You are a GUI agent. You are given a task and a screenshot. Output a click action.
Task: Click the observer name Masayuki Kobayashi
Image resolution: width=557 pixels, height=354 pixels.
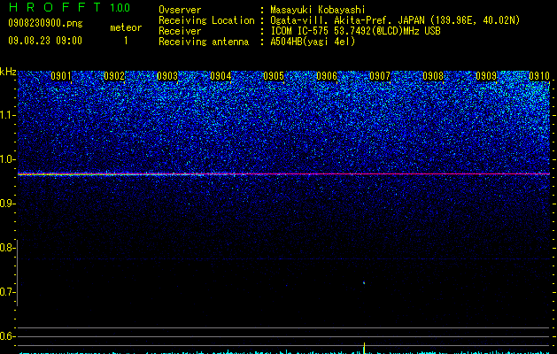coord(318,10)
